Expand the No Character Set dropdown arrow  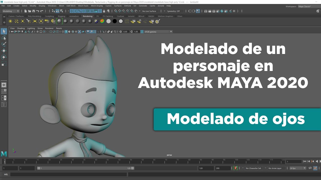click(243, 168)
